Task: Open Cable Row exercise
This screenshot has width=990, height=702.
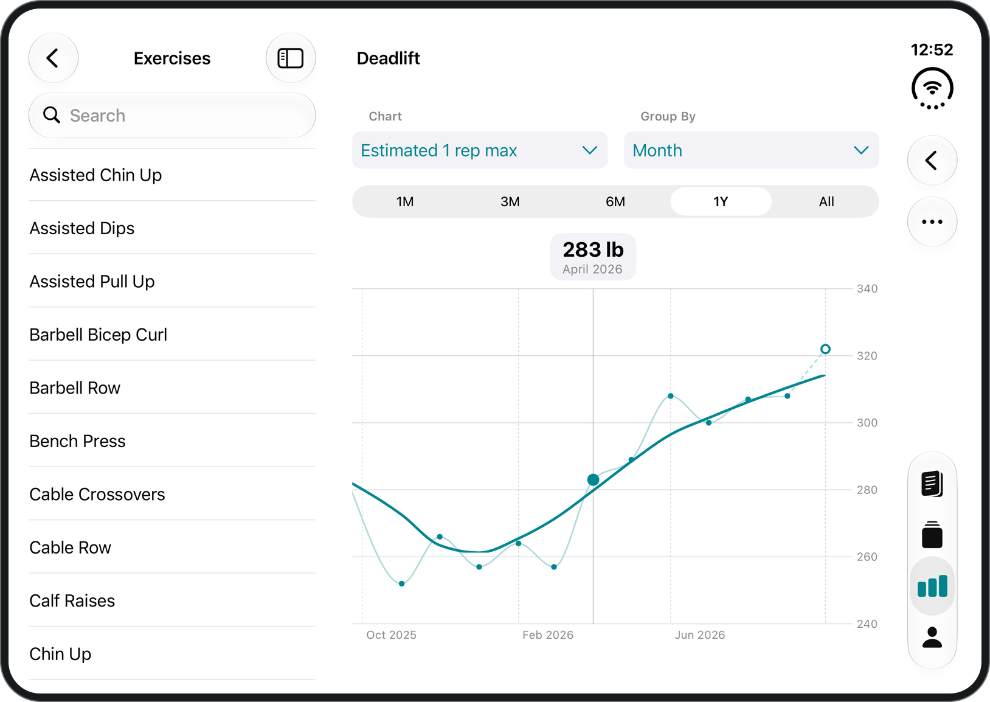Action: 172,547
